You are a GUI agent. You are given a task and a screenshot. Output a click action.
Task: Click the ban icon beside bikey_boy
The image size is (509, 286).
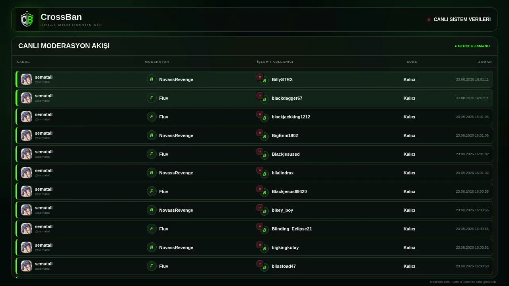click(x=260, y=208)
